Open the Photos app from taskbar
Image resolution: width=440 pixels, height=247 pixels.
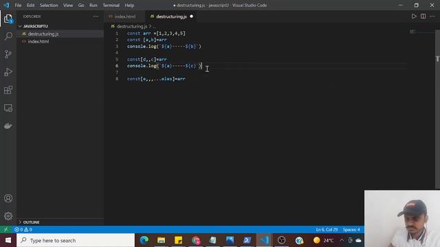point(230,240)
